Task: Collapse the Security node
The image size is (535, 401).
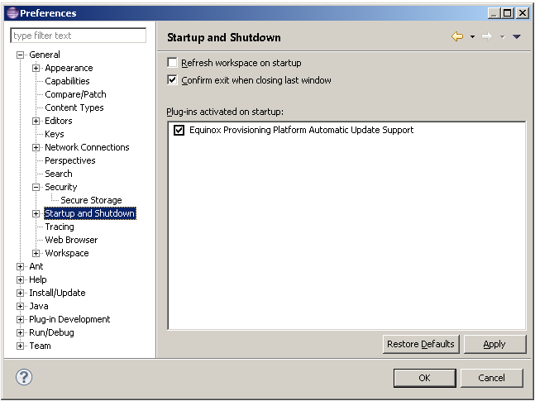Action: point(36,187)
